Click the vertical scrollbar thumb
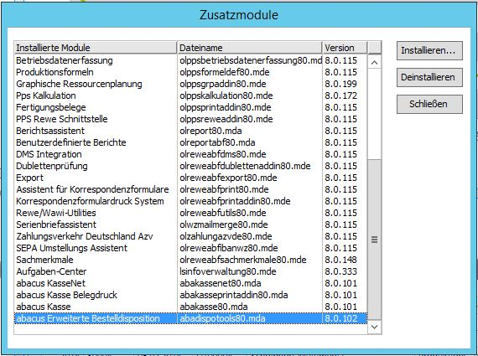 (375, 240)
